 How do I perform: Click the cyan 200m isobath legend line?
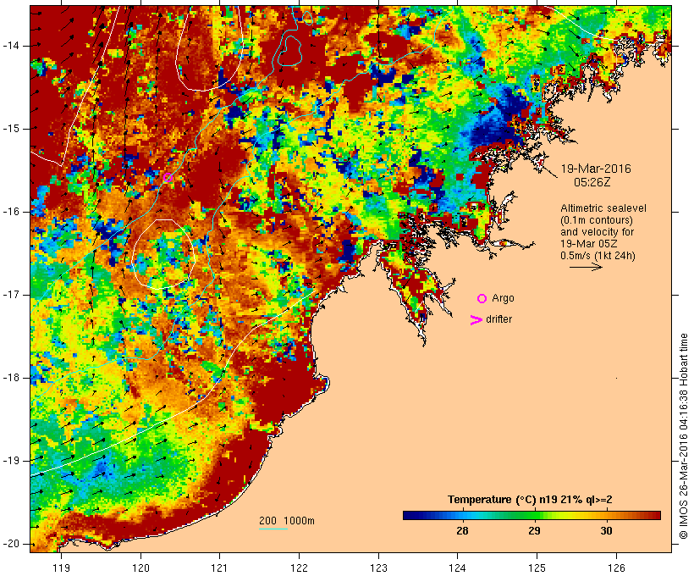(273, 529)
